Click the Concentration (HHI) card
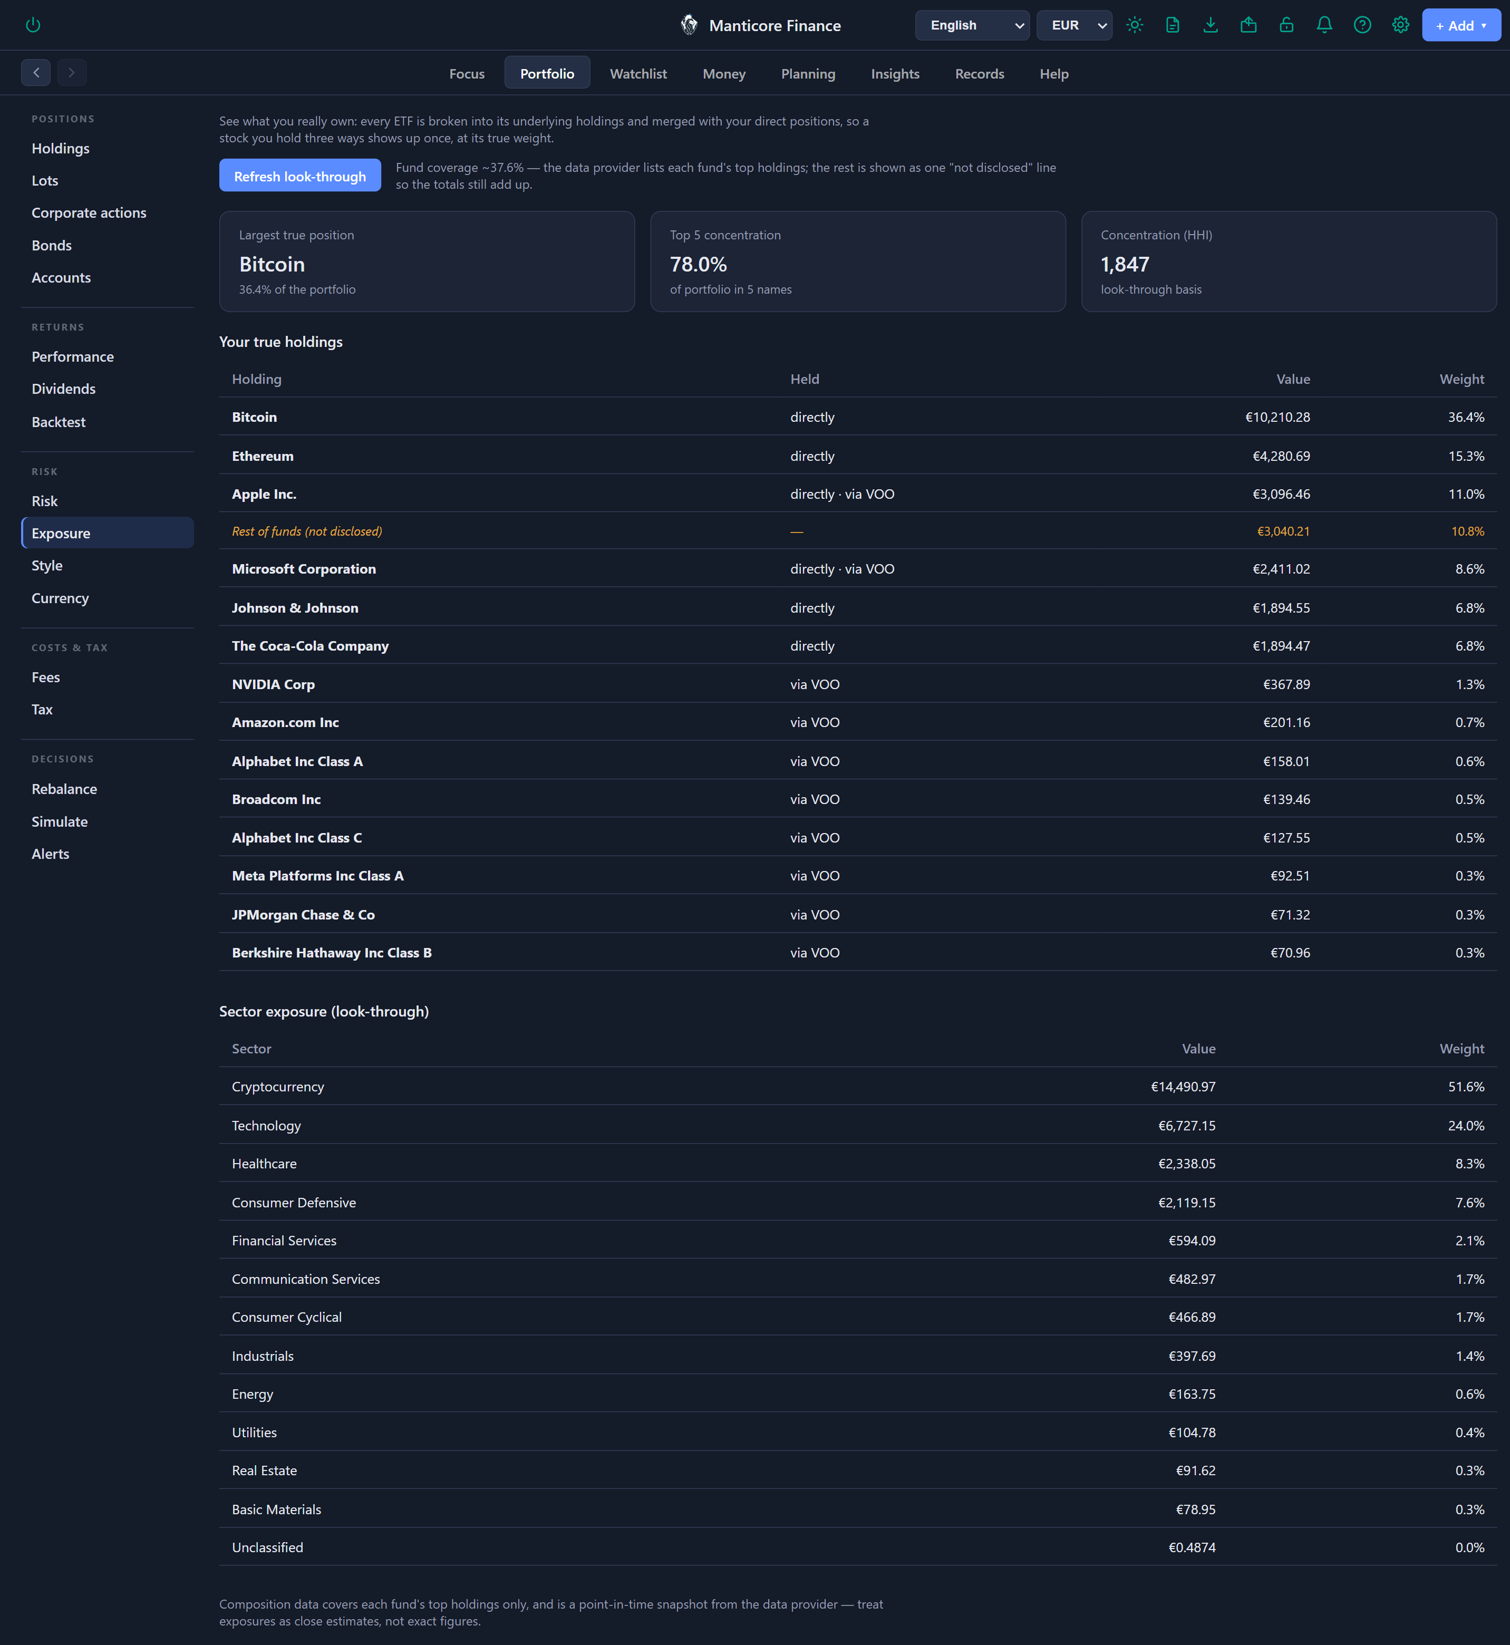This screenshot has width=1510, height=1645. 1289,262
